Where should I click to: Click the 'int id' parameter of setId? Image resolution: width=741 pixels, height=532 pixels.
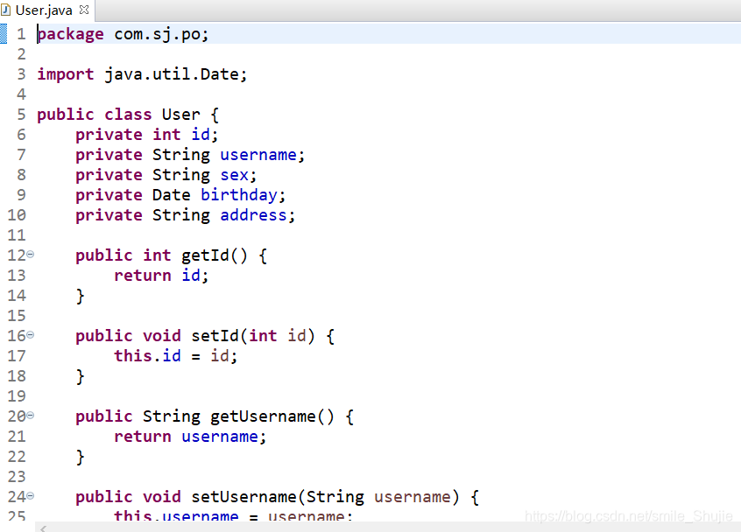tap(278, 336)
